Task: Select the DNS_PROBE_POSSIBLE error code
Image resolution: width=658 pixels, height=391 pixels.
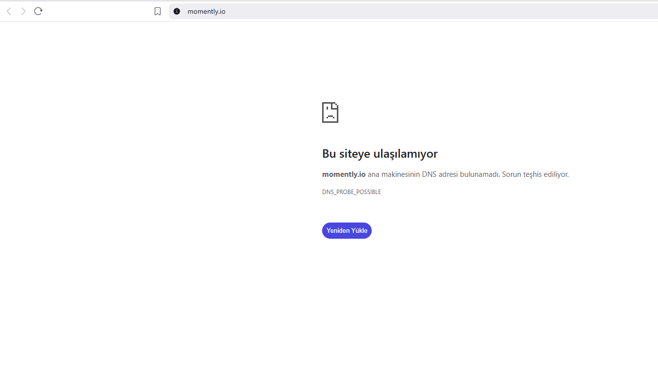Action: point(352,192)
